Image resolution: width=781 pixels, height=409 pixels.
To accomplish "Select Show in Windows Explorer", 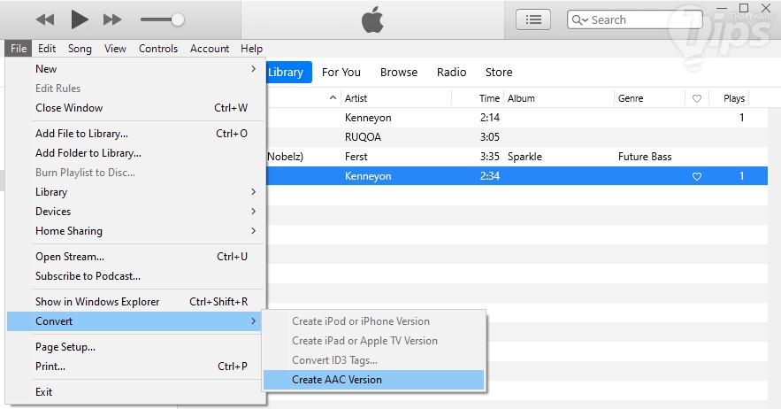I will (136, 302).
